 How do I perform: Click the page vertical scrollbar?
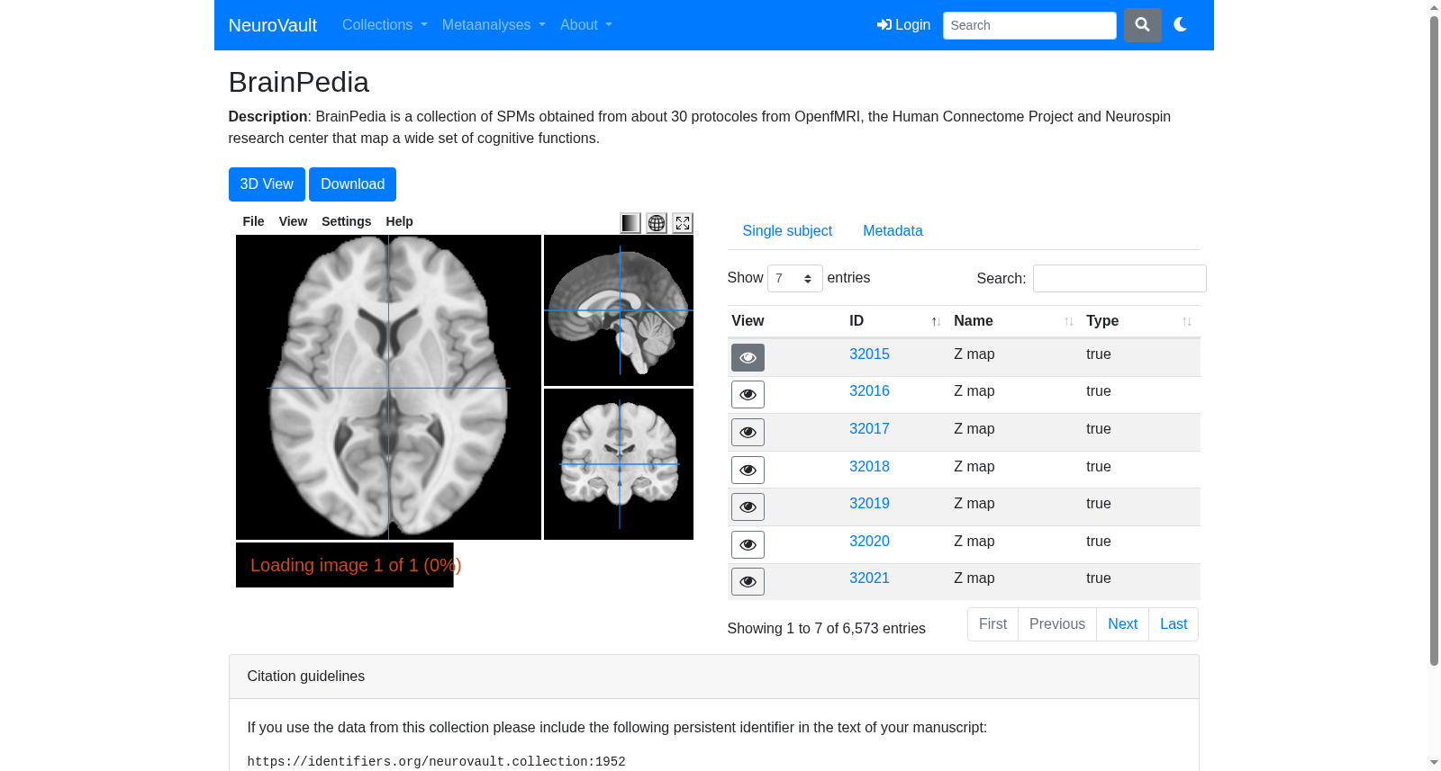pos(1434,342)
